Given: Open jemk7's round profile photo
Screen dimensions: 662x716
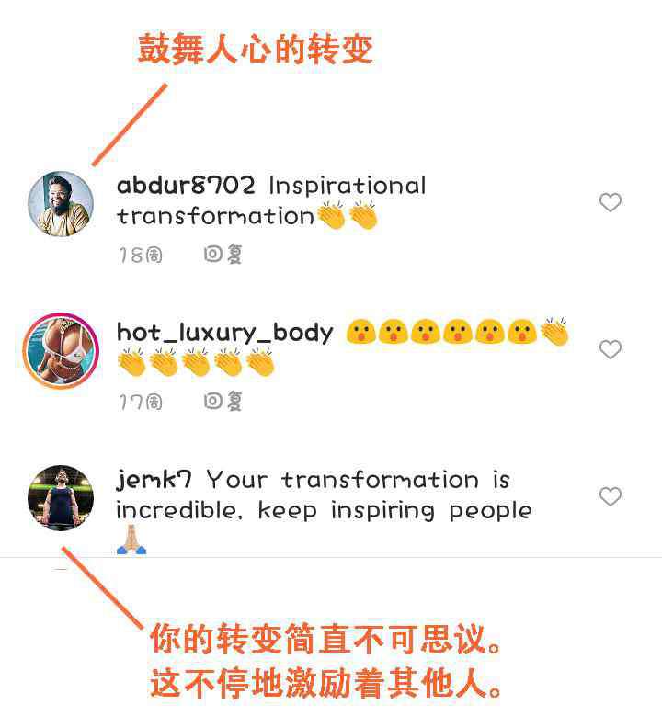Looking at the screenshot, I should (61, 498).
